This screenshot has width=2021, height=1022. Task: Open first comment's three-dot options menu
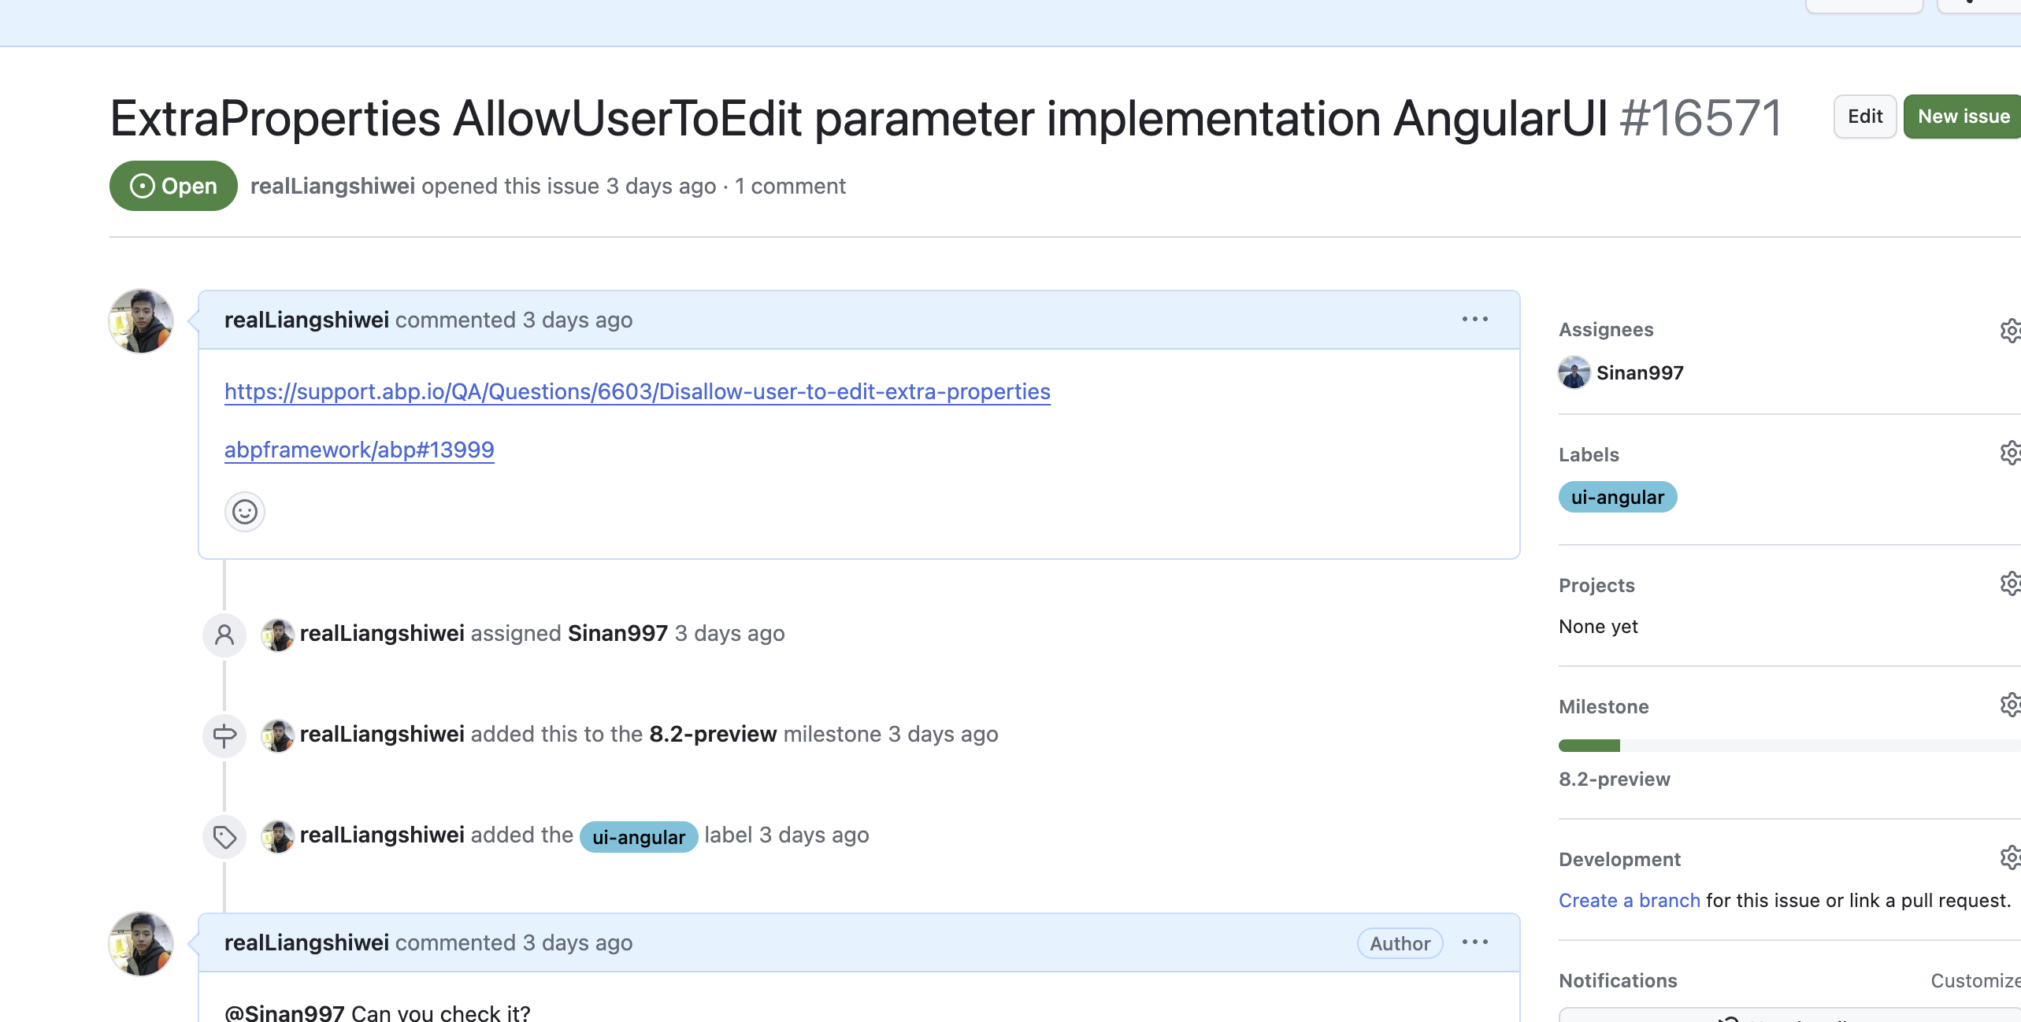(x=1474, y=319)
